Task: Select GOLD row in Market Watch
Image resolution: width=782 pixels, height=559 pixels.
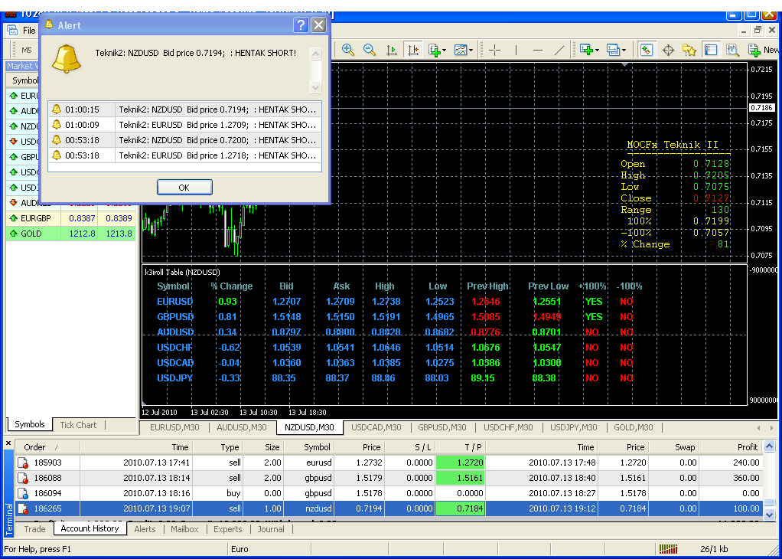Action: [71, 233]
